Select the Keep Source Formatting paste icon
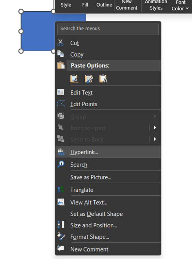192x259 pixels. [x=74, y=78]
